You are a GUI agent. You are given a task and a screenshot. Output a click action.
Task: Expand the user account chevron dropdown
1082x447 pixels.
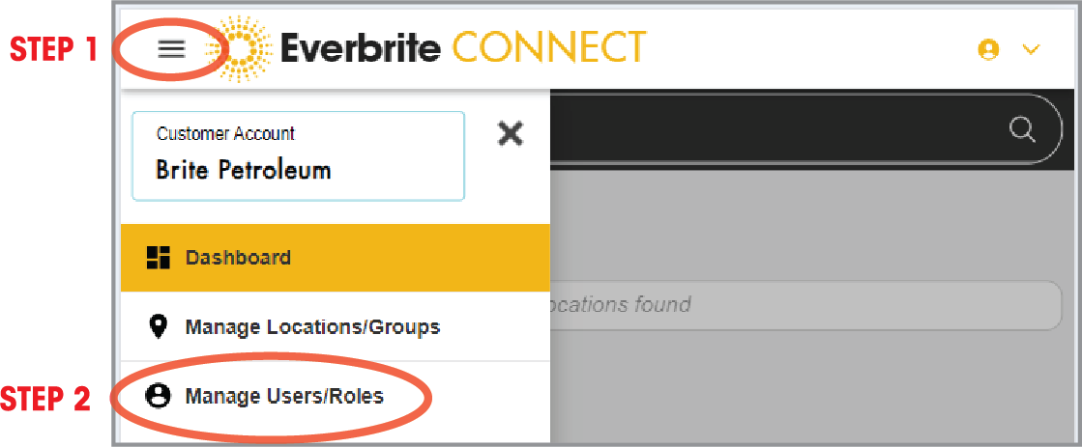[1031, 50]
